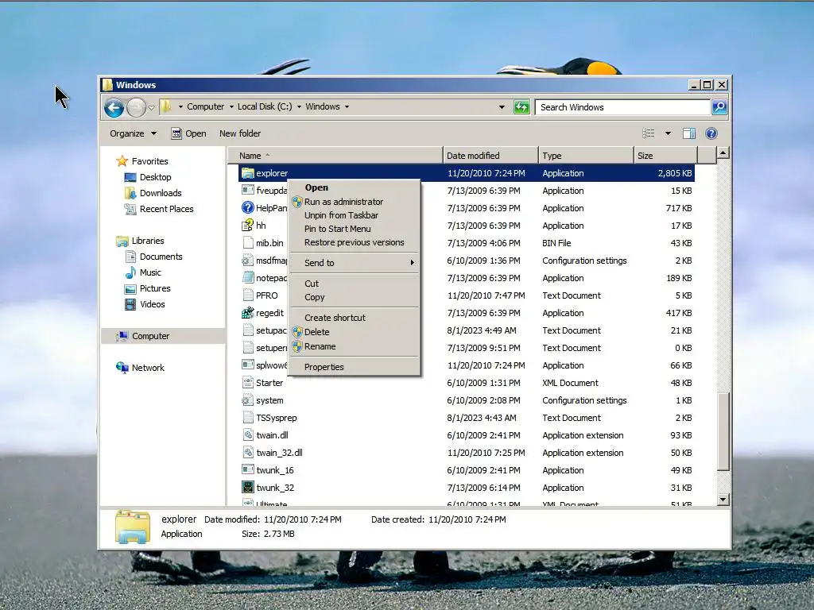This screenshot has height=610, width=814.
Task: Expand the arrow before Computer breadcrumb
Action: pos(180,107)
